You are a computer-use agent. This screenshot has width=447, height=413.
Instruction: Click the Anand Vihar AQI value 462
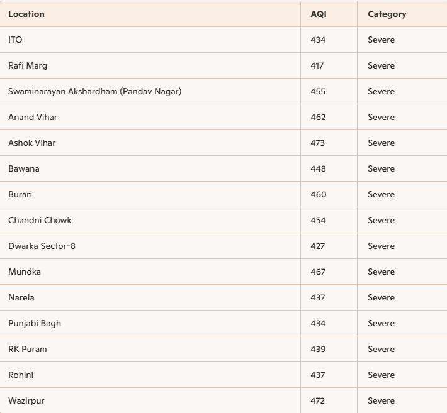pyautogui.click(x=318, y=118)
